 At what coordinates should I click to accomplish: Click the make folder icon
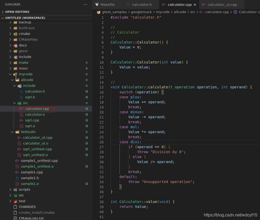click(x=15, y=63)
